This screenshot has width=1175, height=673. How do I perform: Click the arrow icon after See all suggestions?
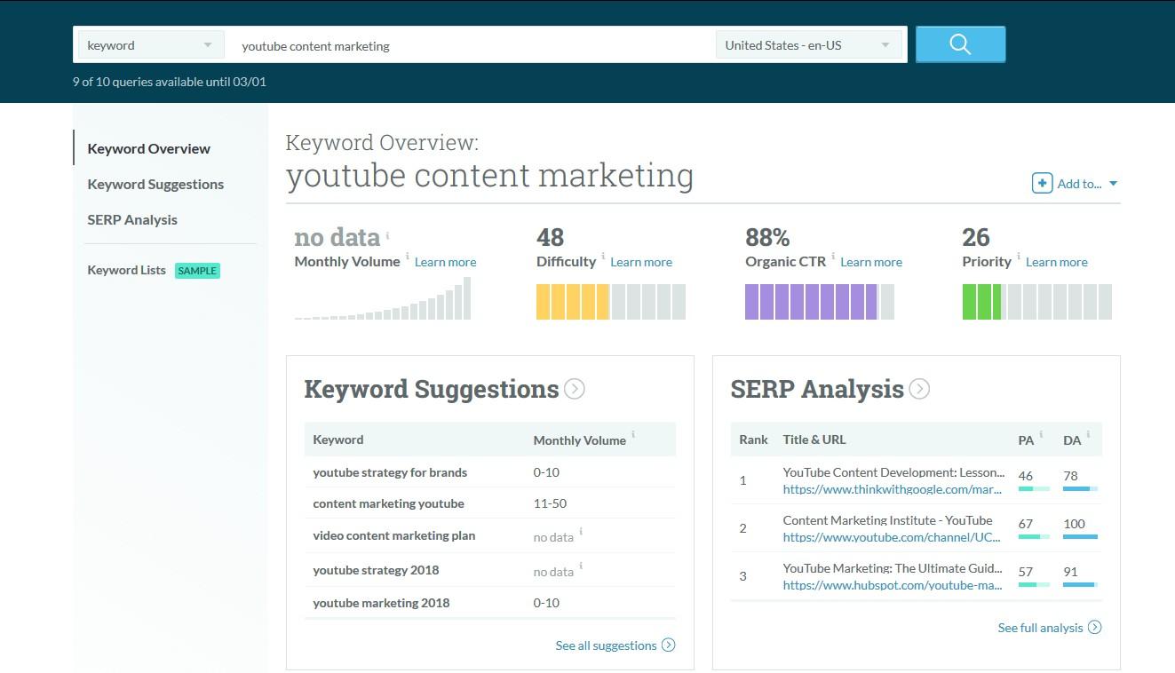[669, 645]
